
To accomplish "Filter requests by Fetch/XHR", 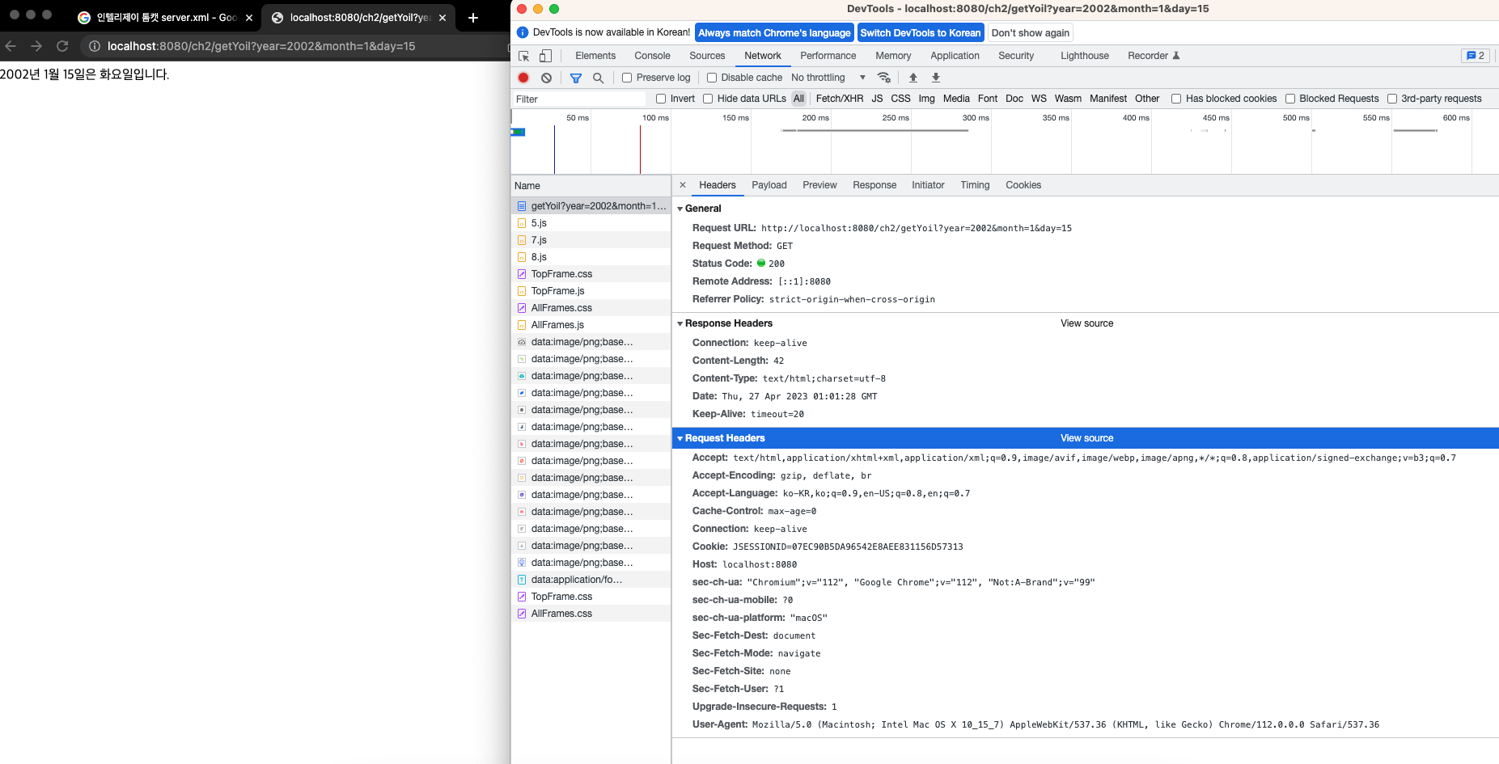I will coord(839,99).
